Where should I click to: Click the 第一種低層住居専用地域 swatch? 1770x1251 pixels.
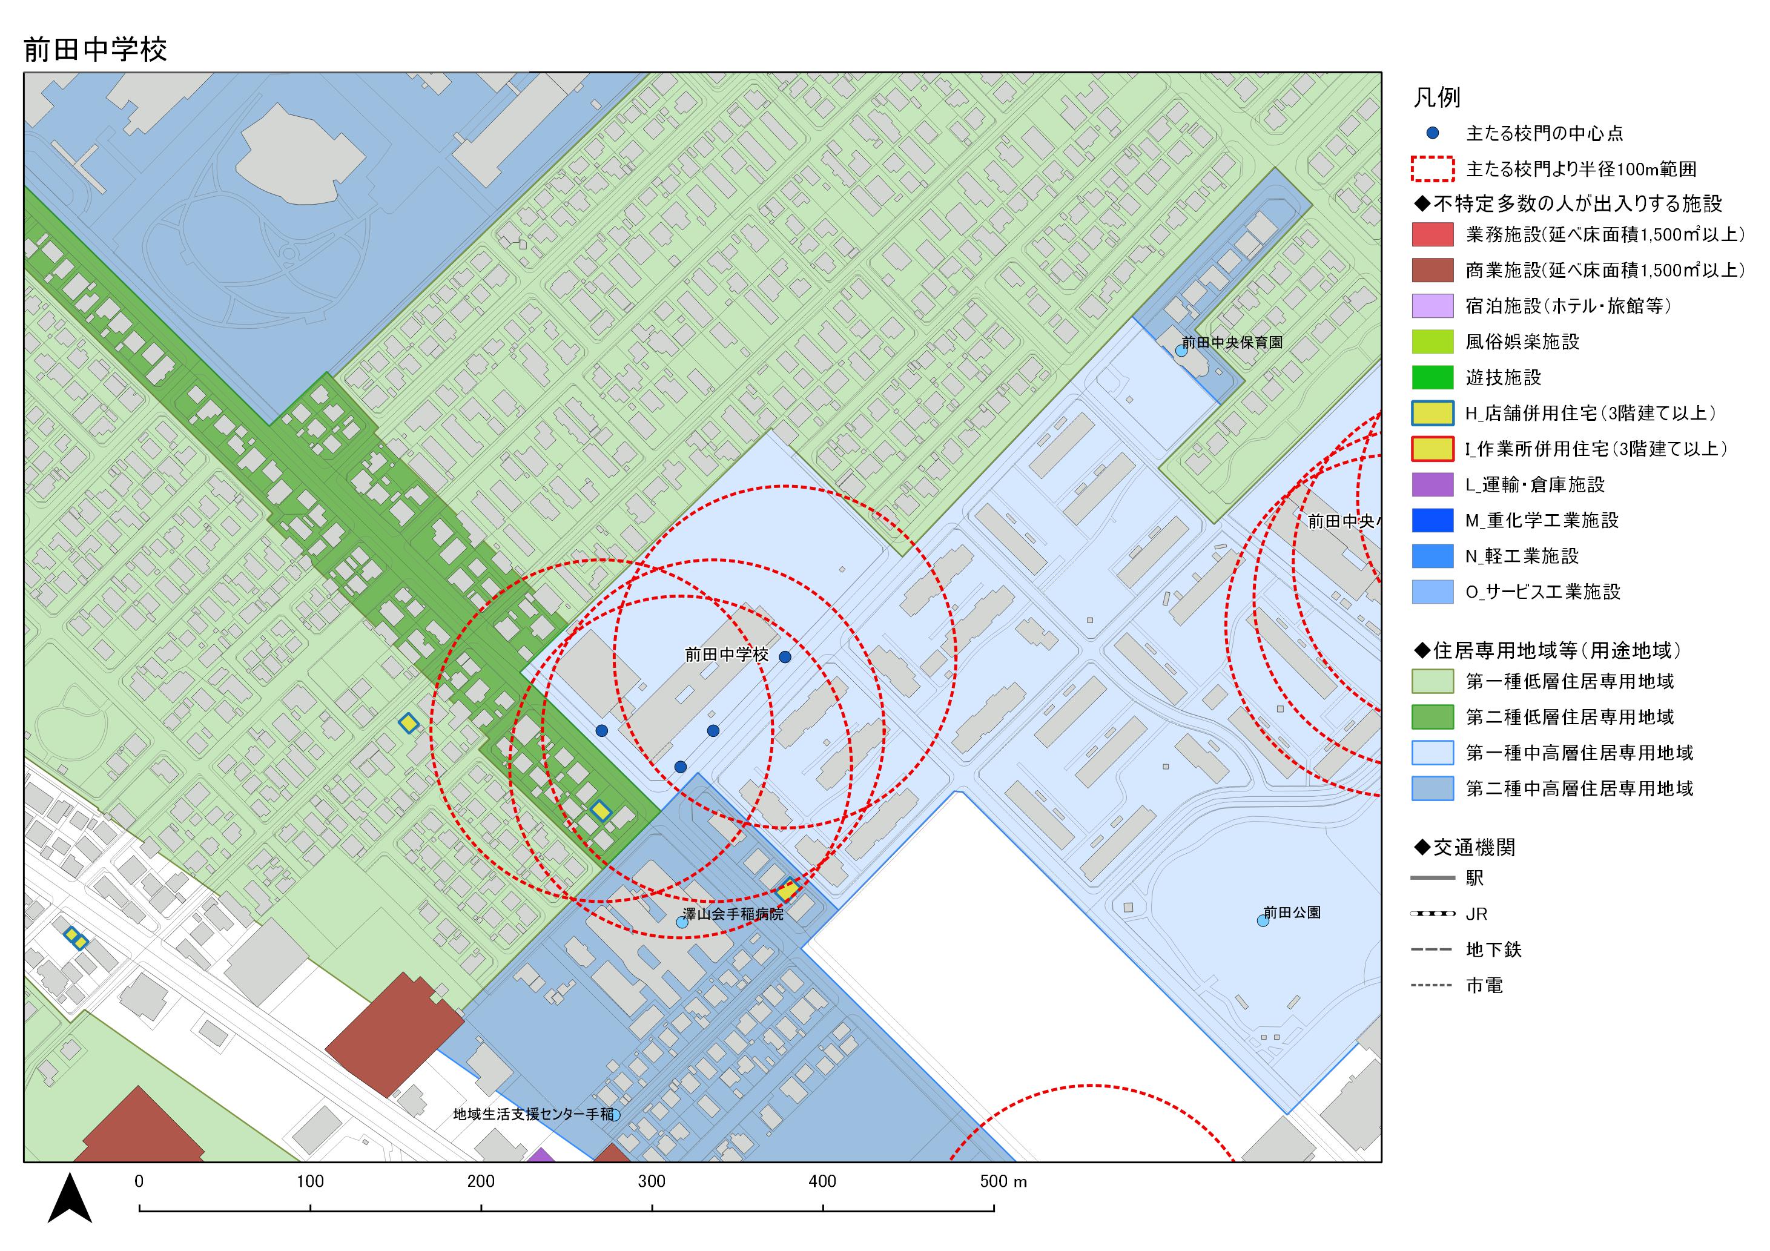[x=1432, y=681]
